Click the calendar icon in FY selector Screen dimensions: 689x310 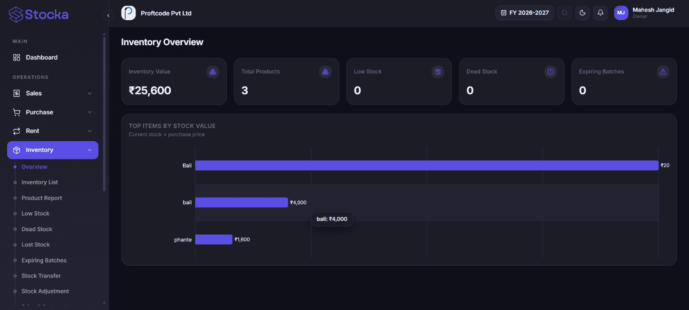(504, 13)
